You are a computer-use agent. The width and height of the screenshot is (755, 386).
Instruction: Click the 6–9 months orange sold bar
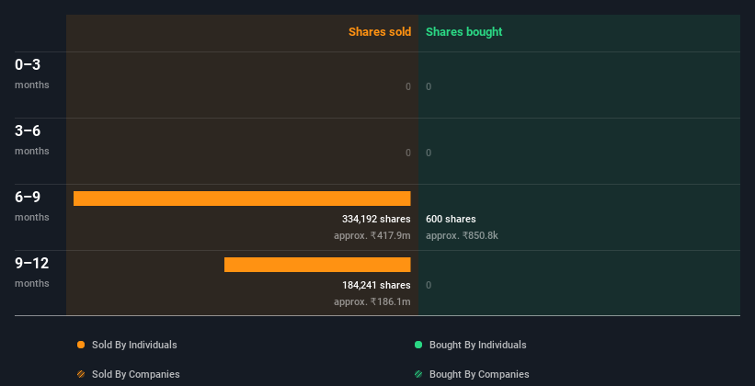[242, 199]
